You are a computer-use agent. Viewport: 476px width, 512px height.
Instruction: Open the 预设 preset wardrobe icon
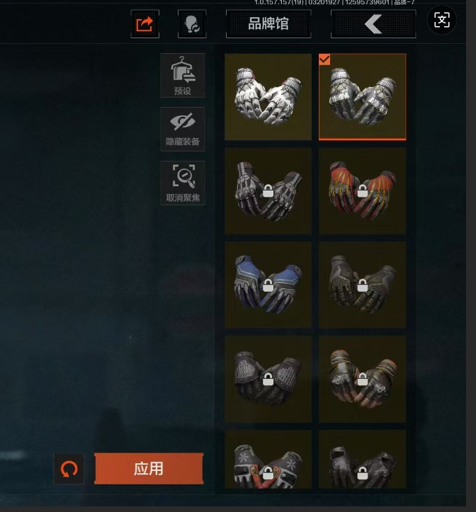(x=183, y=76)
